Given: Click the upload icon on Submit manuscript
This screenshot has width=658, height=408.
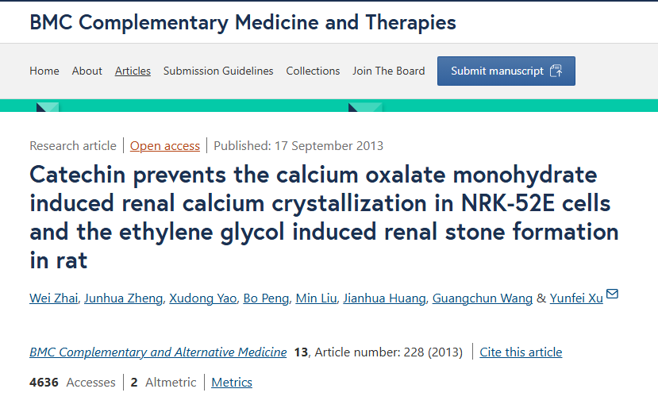Looking at the screenshot, I should pyautogui.click(x=556, y=71).
